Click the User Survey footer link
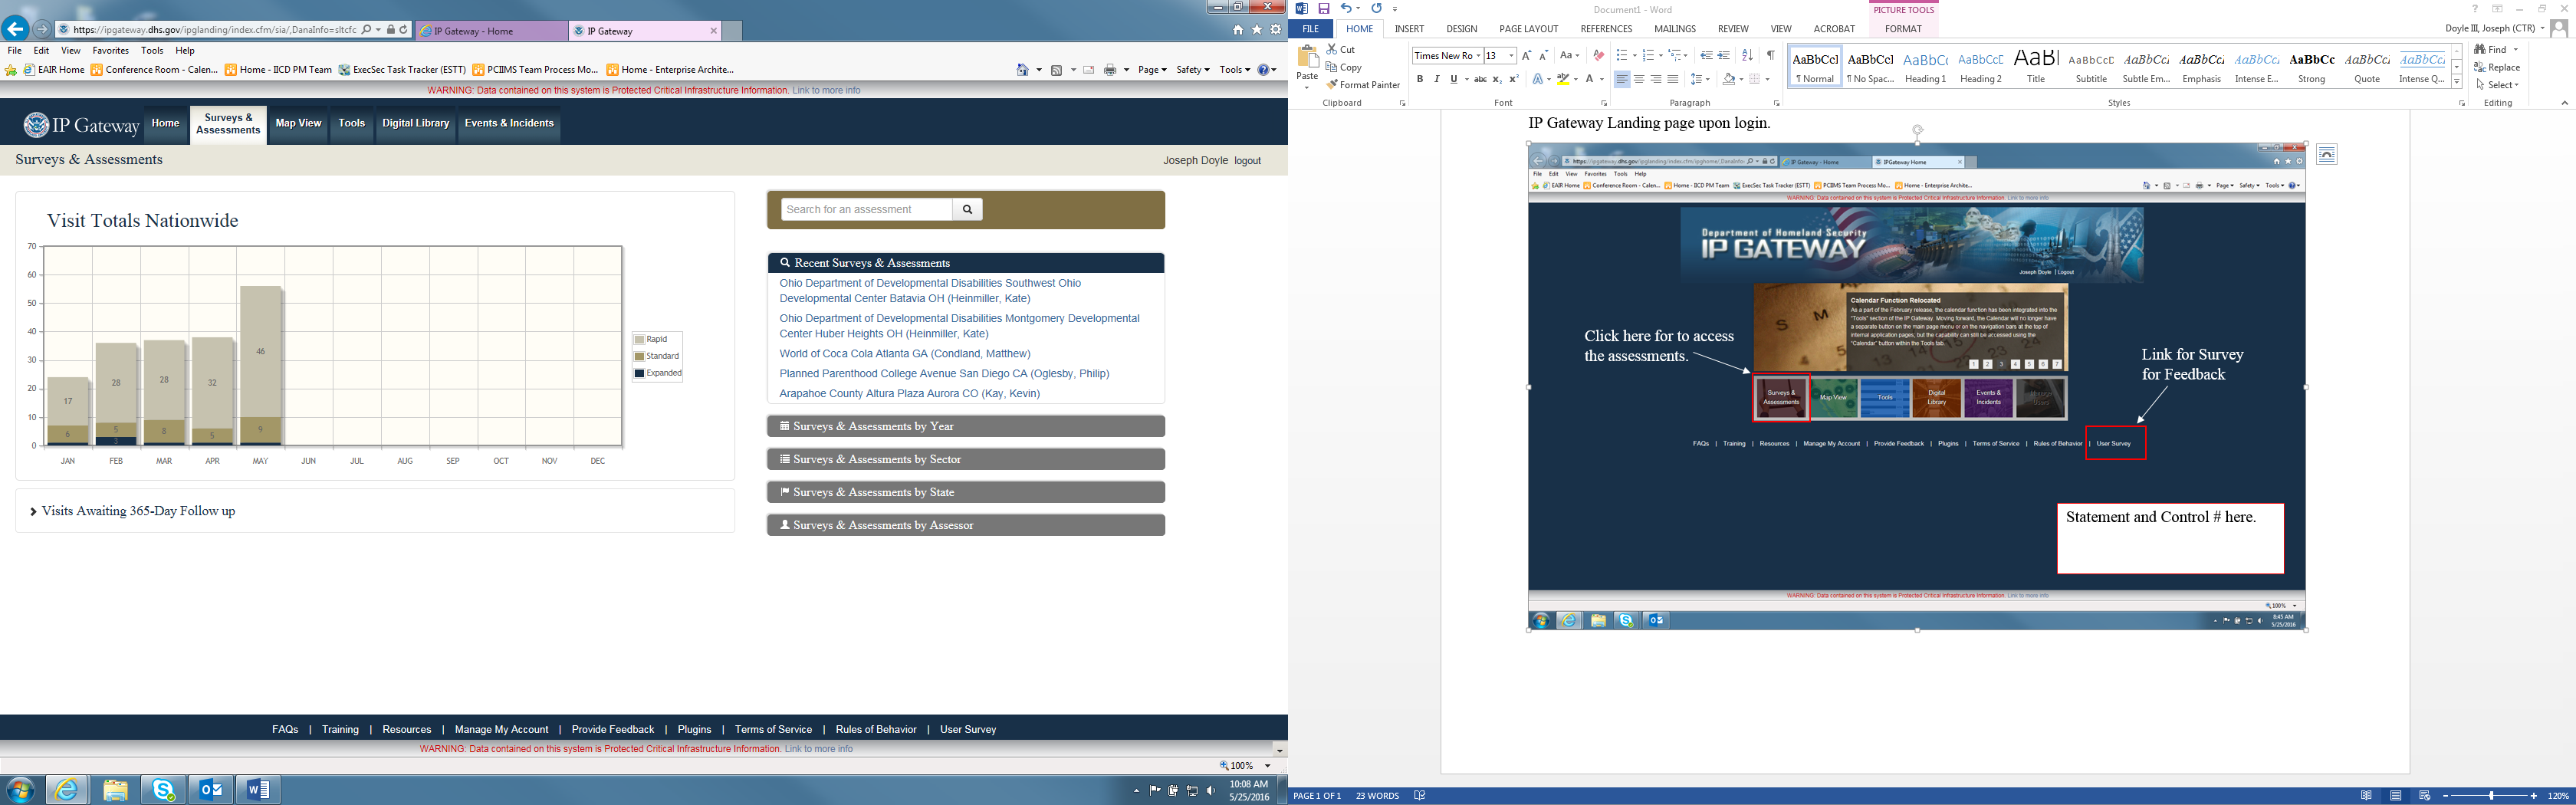 point(967,729)
